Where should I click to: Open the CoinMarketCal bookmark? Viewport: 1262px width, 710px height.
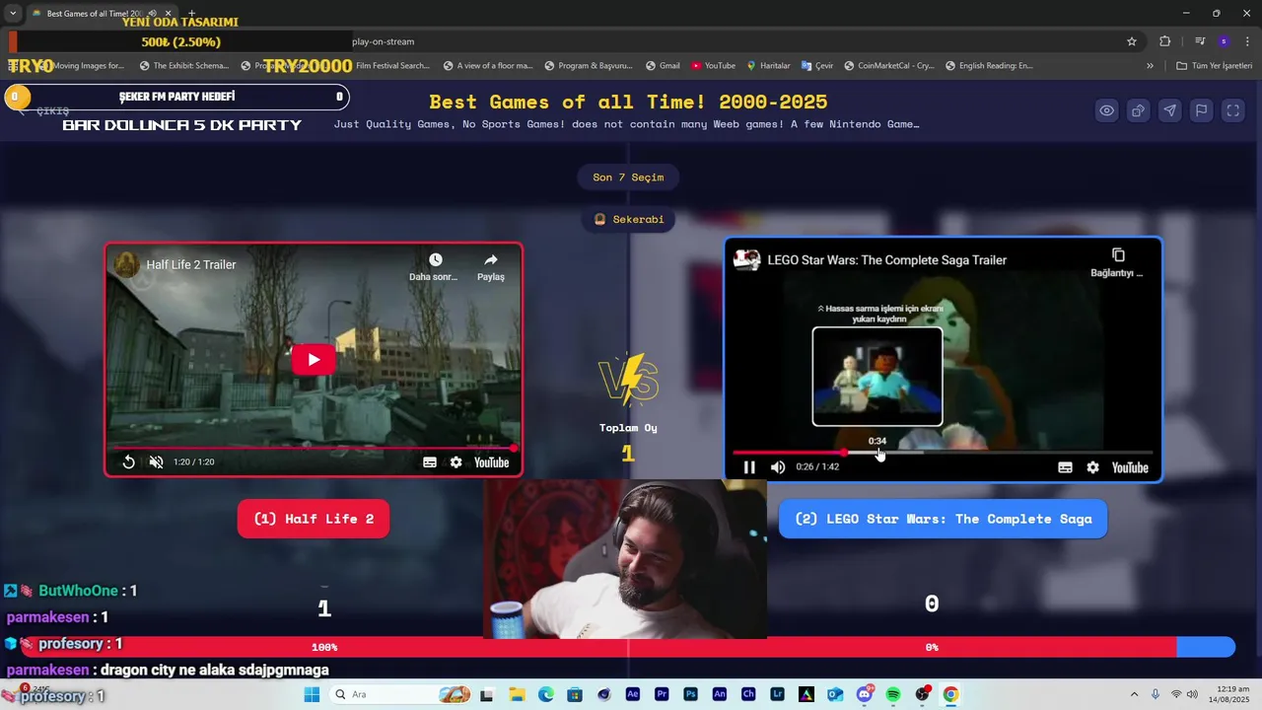coord(888,66)
